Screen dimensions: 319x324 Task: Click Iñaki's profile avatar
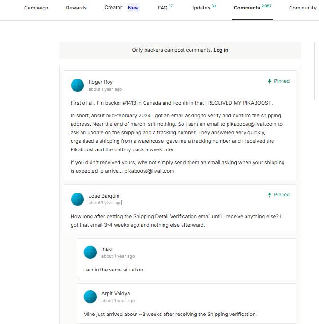click(x=90, y=252)
